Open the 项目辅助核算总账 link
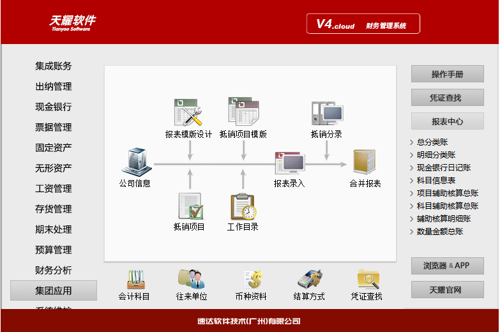This screenshot has width=500, height=332. [448, 193]
